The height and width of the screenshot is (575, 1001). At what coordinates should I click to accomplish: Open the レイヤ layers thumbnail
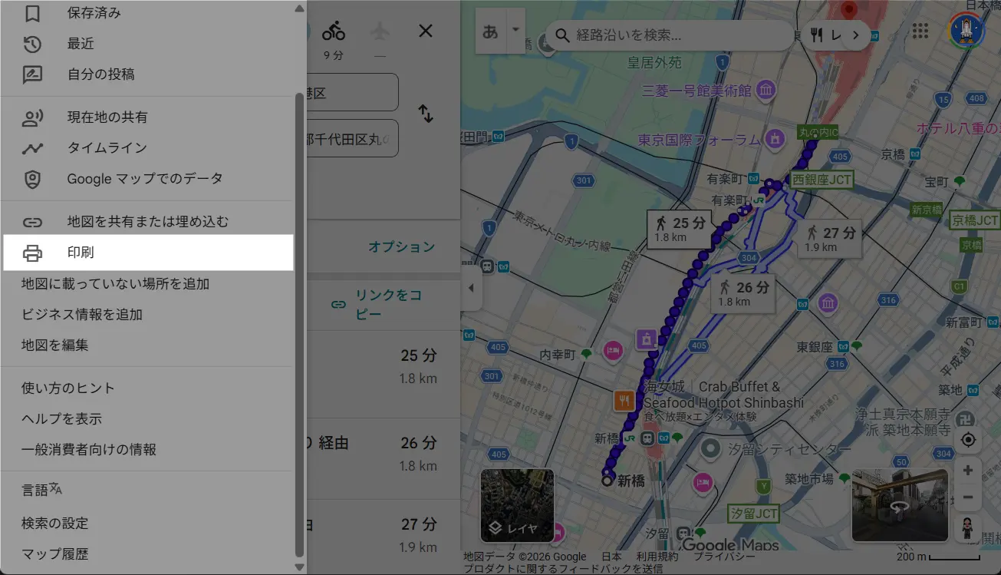tap(517, 505)
